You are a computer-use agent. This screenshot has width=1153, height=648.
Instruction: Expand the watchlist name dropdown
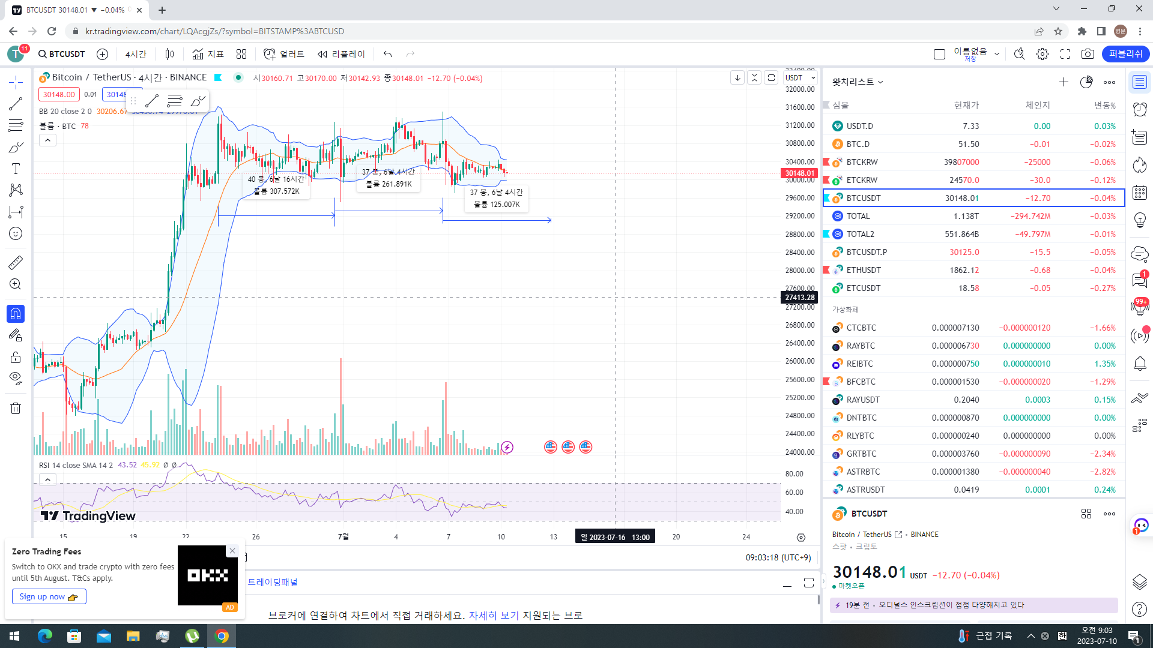point(858,82)
